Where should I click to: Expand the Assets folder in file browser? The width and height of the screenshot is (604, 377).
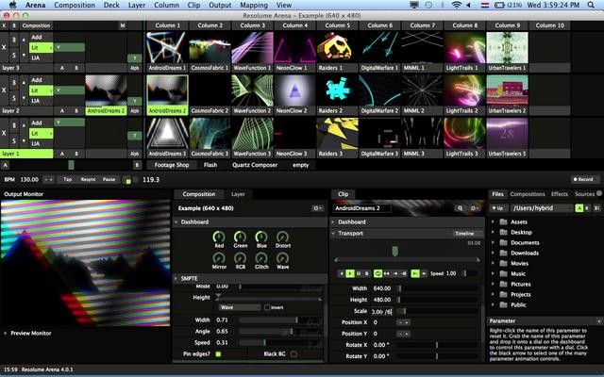coord(493,222)
